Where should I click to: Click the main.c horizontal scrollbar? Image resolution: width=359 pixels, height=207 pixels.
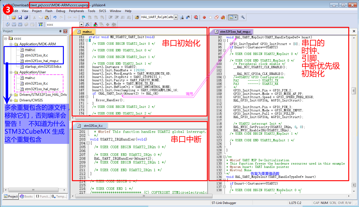(x=144, y=118)
